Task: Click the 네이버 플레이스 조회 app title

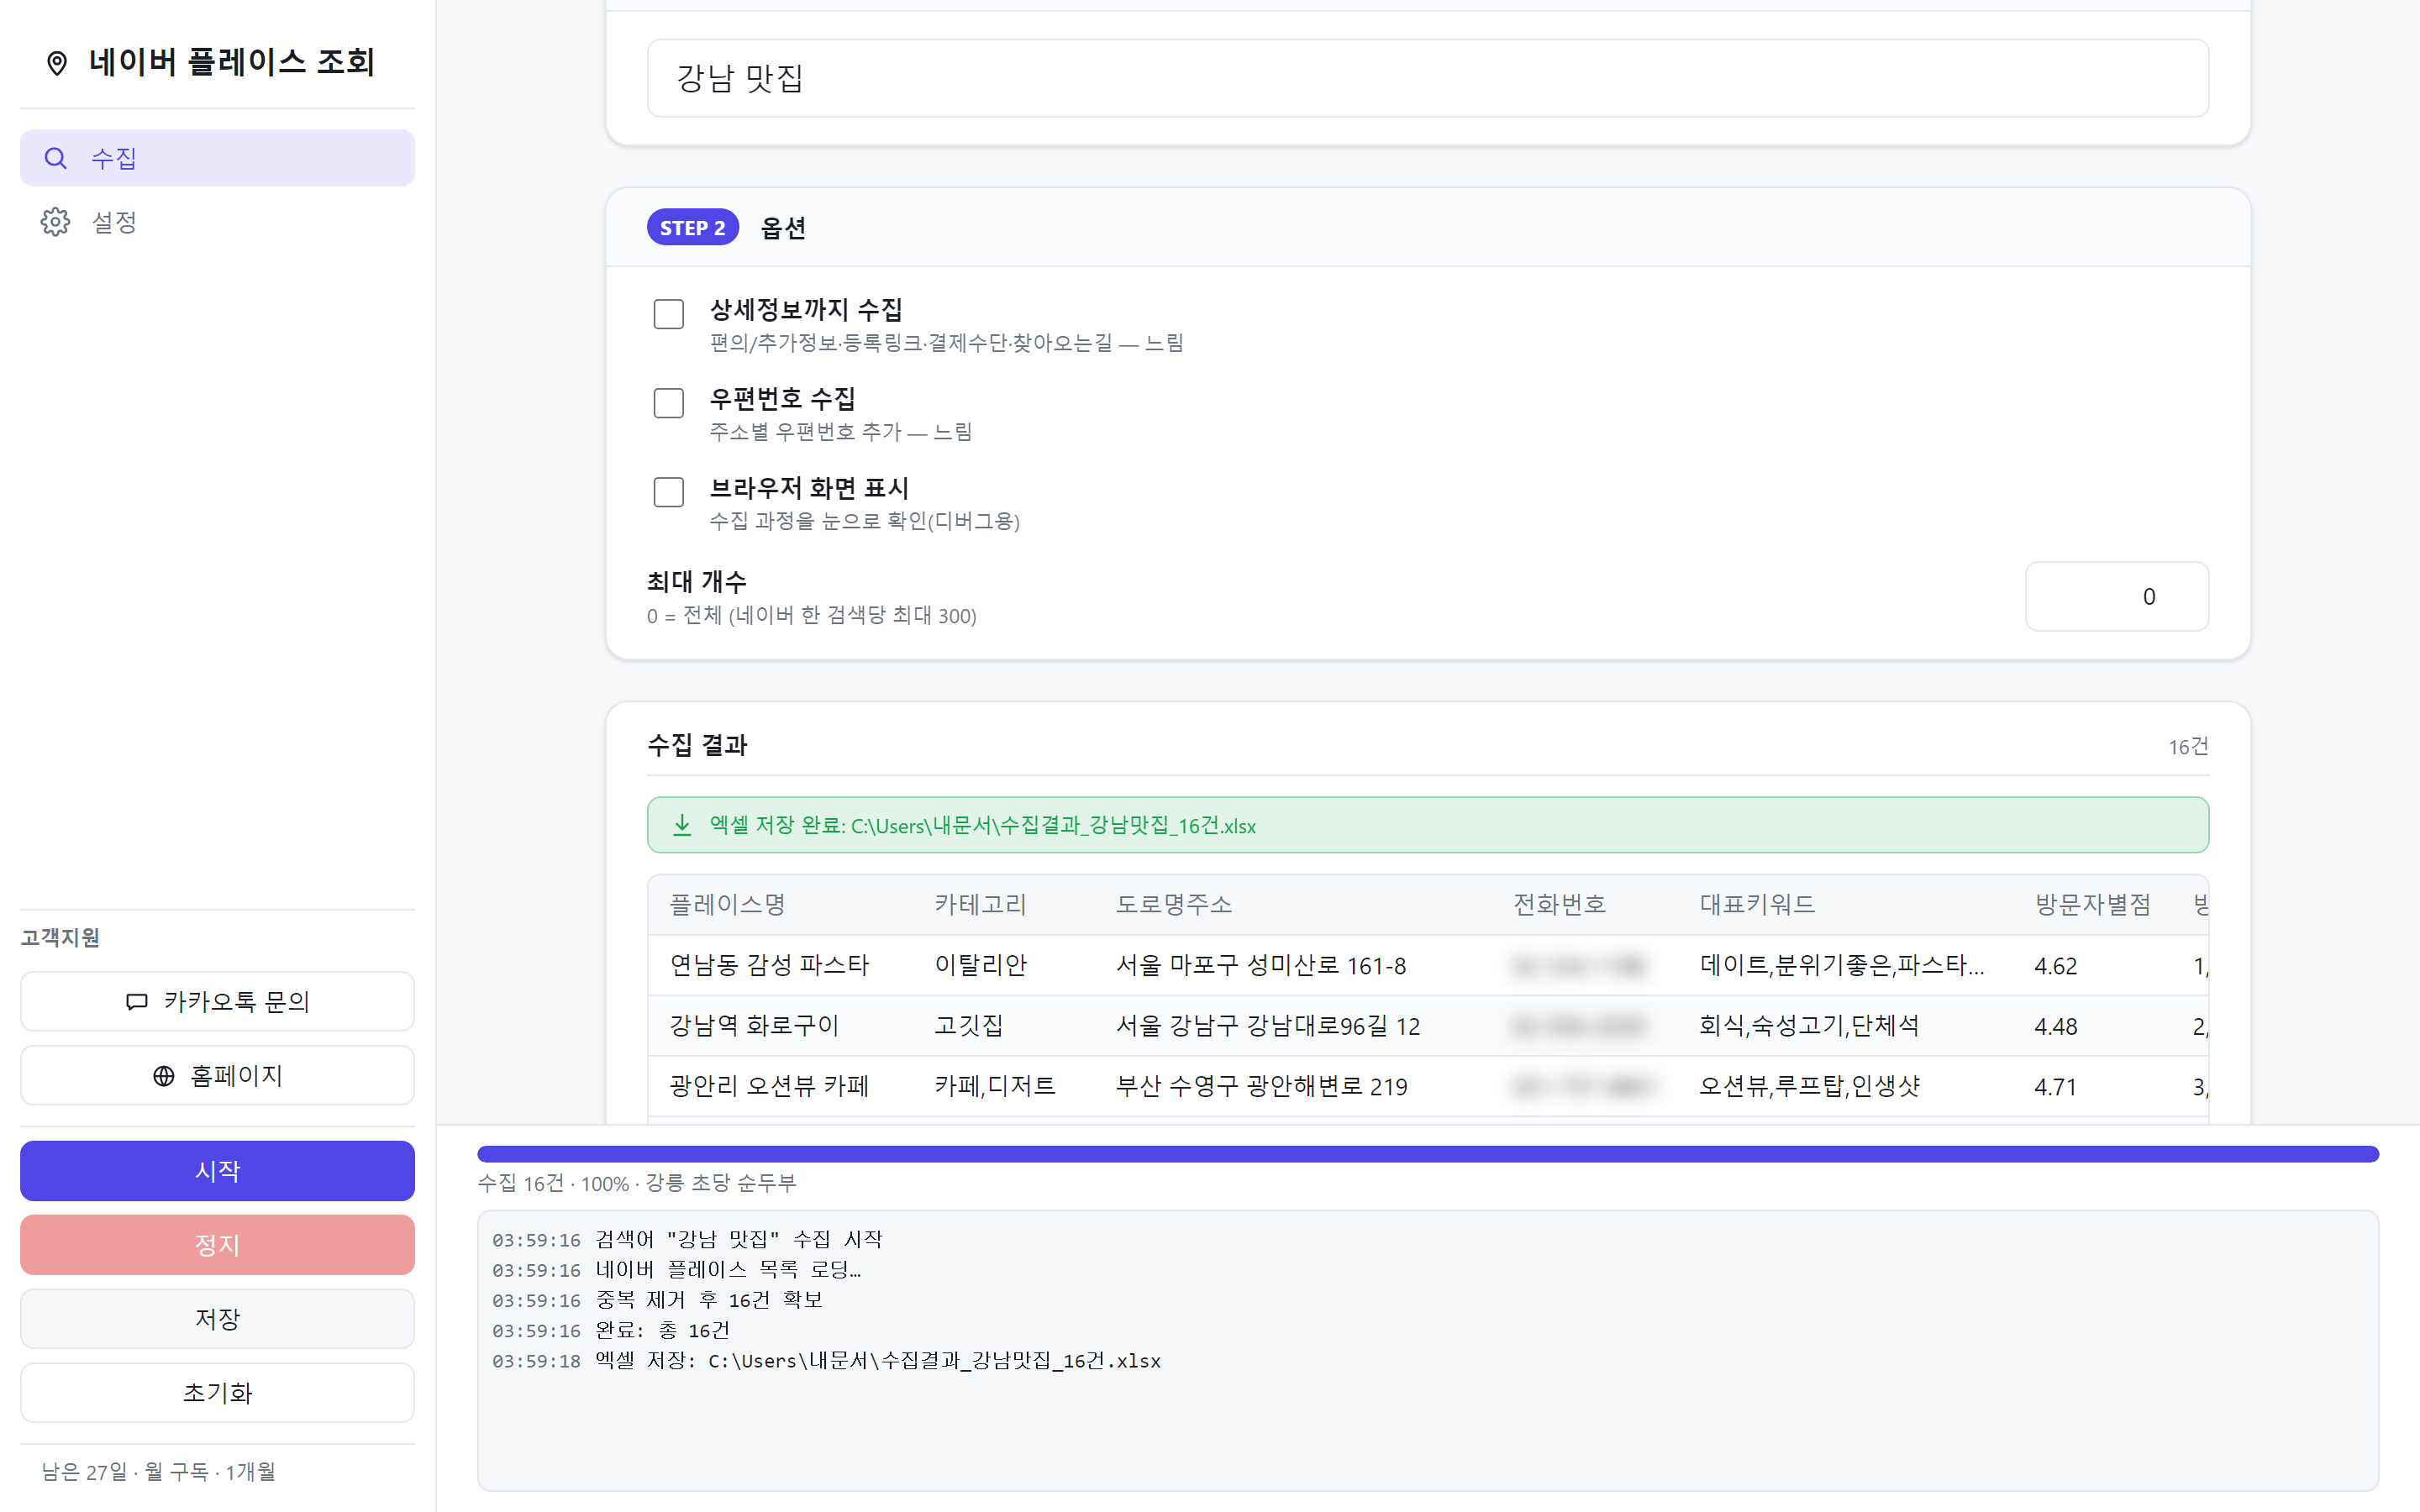Action: coord(232,62)
